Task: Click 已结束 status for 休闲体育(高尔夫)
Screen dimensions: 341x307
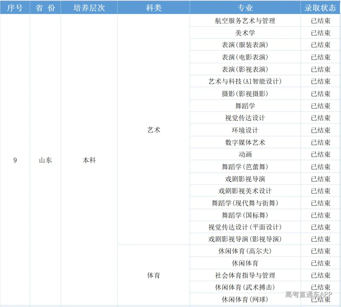Action: pos(320,251)
